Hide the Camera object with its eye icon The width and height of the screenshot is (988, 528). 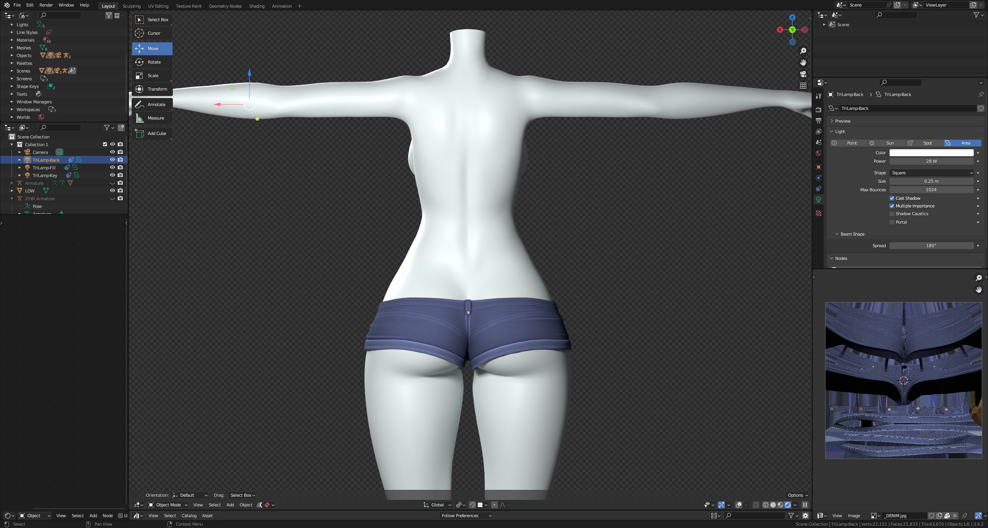112,152
